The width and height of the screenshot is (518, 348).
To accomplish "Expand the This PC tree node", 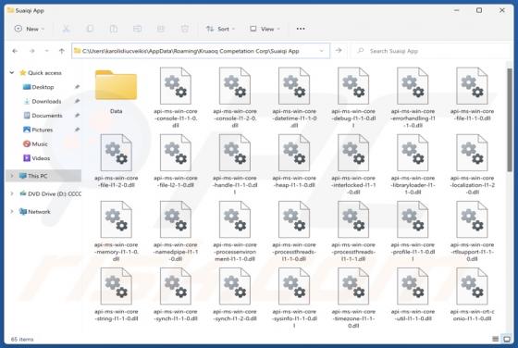I will 12,176.
